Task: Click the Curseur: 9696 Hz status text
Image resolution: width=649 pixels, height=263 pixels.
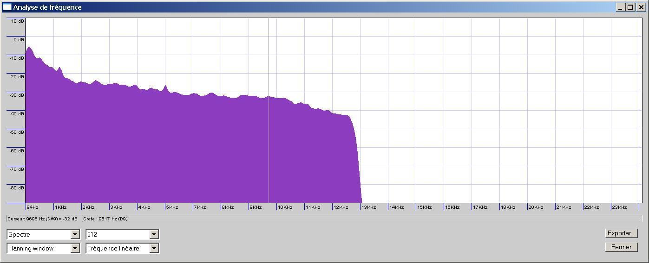Action: pos(42,219)
